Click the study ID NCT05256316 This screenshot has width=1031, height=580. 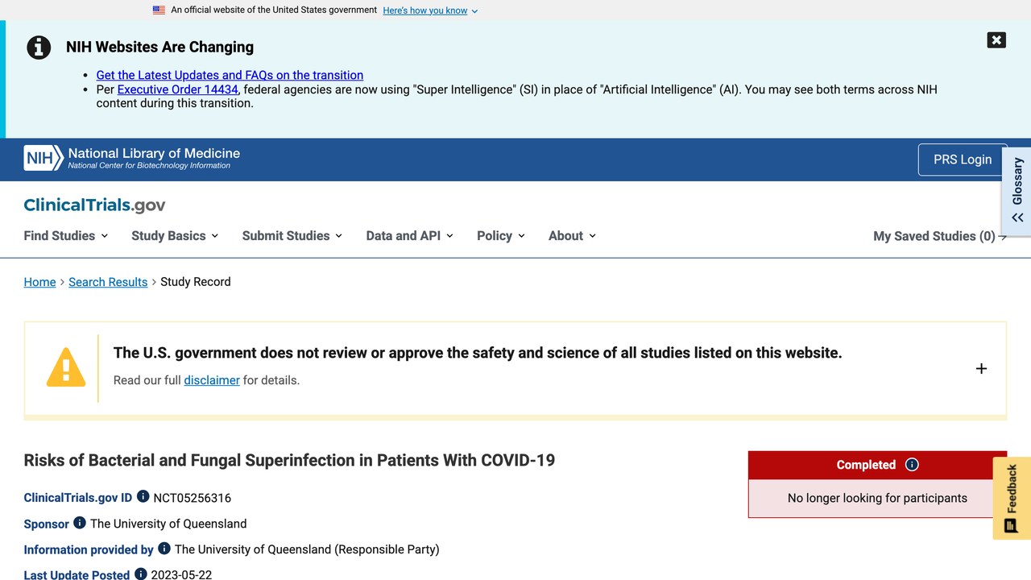point(193,498)
